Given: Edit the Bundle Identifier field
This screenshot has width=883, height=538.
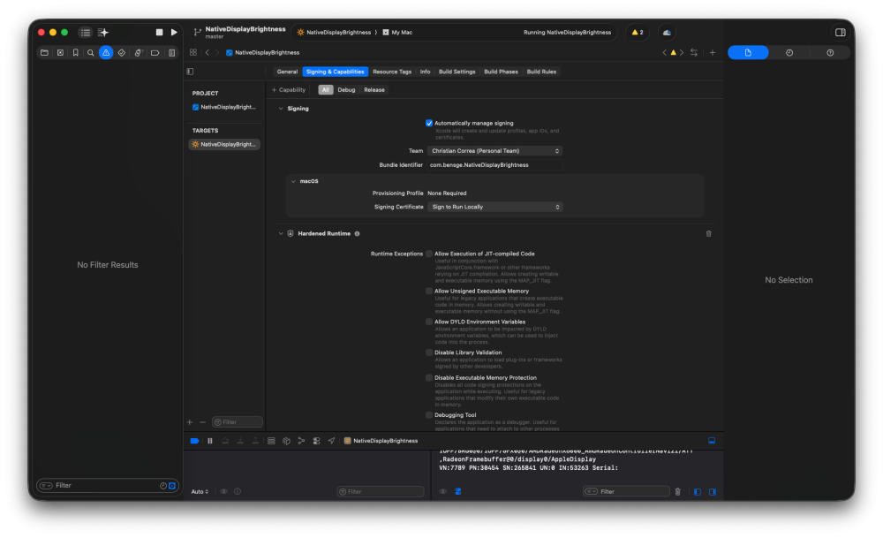Looking at the screenshot, I should click(494, 165).
